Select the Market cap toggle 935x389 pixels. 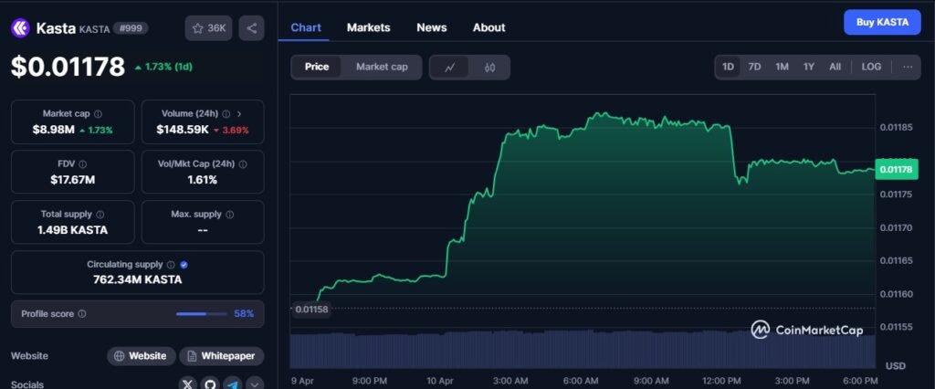tap(382, 67)
